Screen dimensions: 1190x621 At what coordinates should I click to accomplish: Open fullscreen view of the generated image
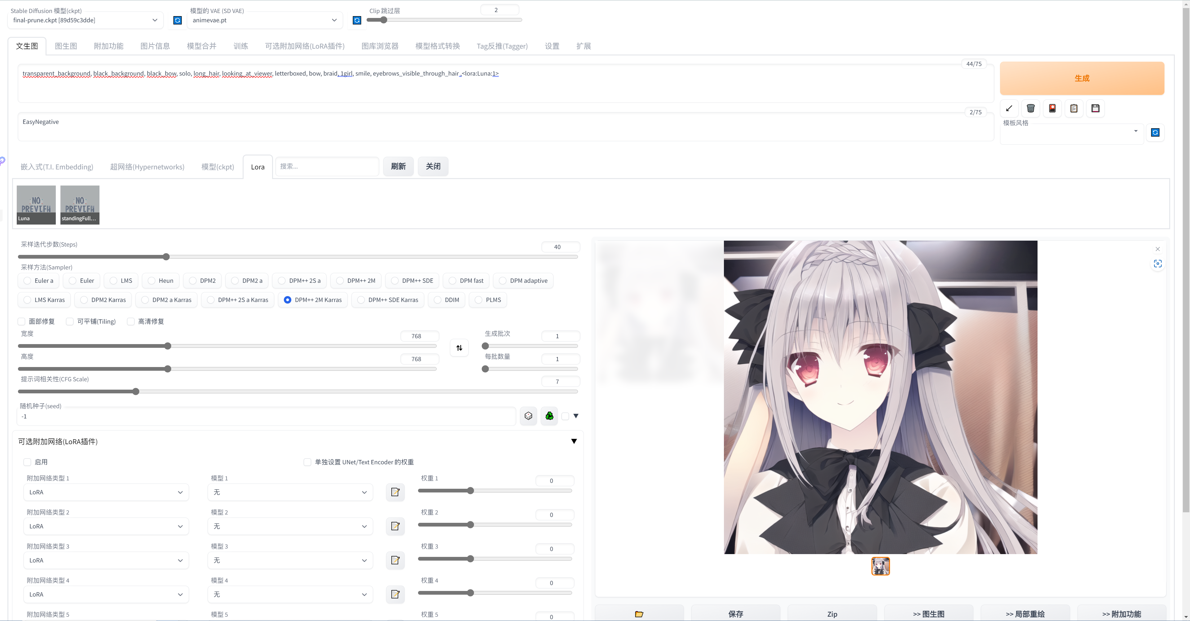1158,264
